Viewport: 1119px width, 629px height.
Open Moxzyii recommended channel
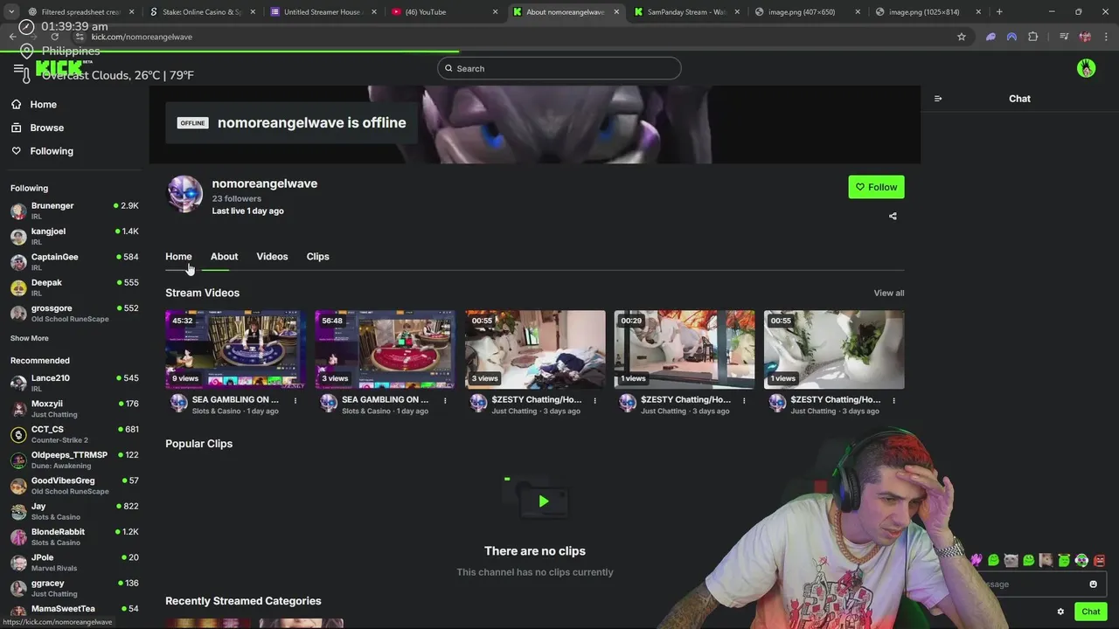pos(74,408)
